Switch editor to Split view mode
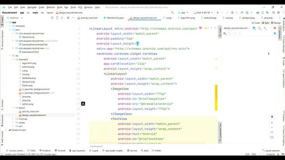 point(265,23)
